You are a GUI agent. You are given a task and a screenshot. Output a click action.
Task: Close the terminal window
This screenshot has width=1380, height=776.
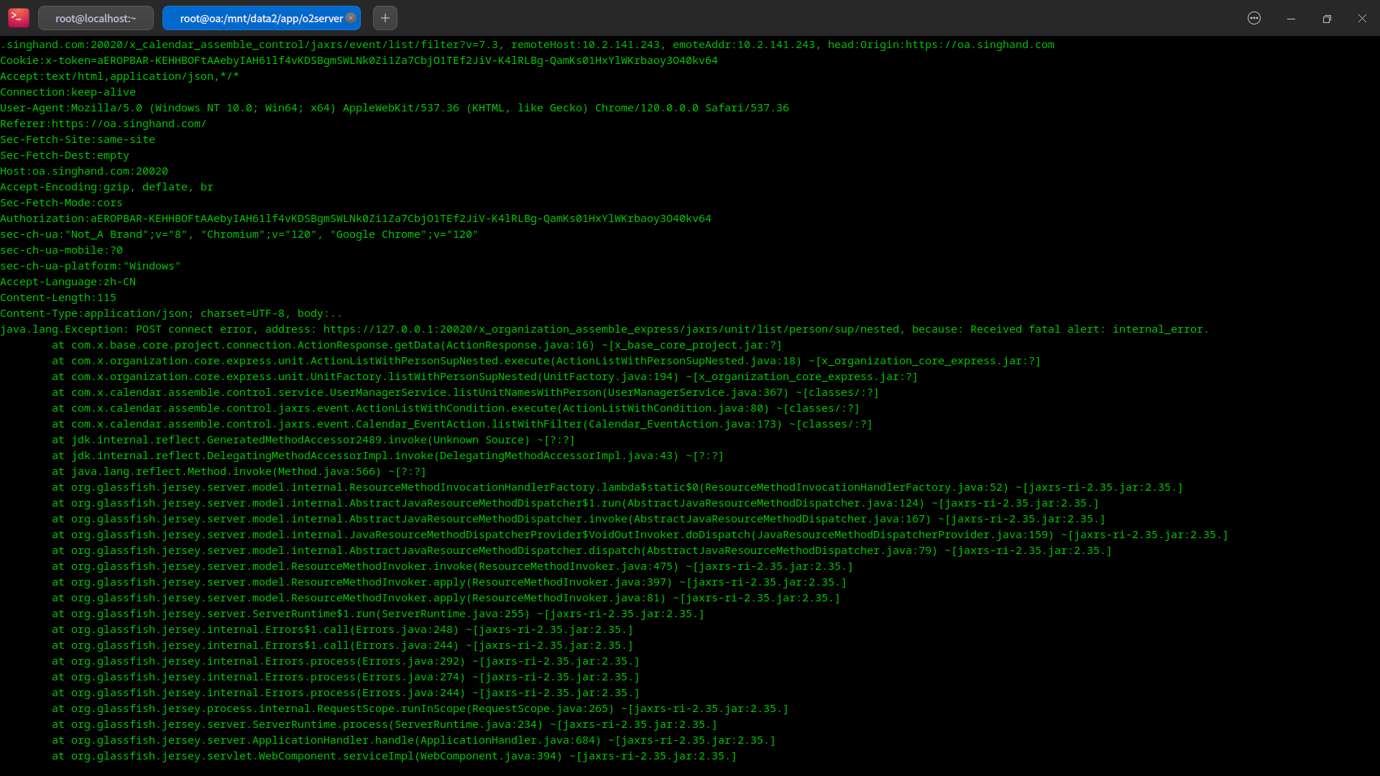click(1362, 19)
